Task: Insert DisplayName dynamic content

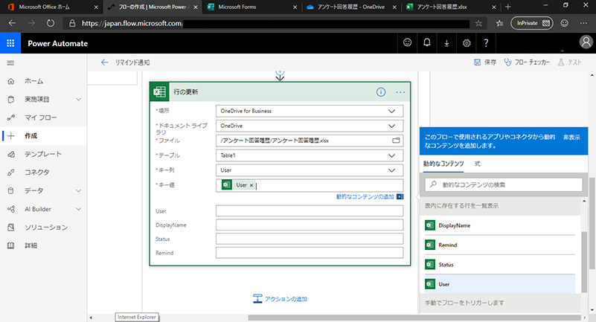Action: tap(500, 225)
